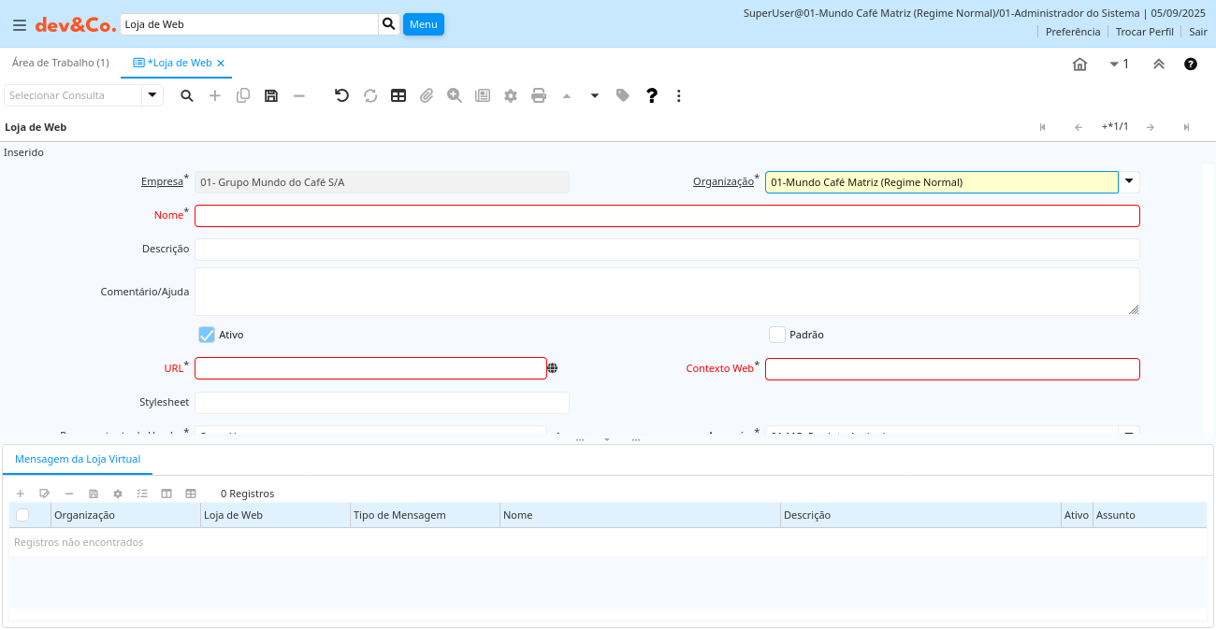Click into the Nome input field
Viewport: 1216px width, 630px height.
click(667, 216)
